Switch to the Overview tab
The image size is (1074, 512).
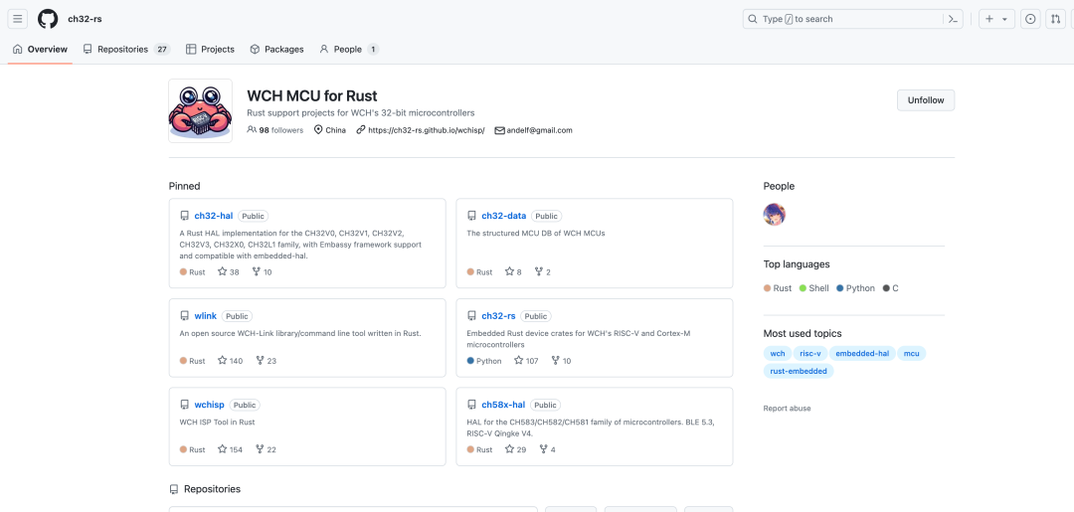click(40, 50)
